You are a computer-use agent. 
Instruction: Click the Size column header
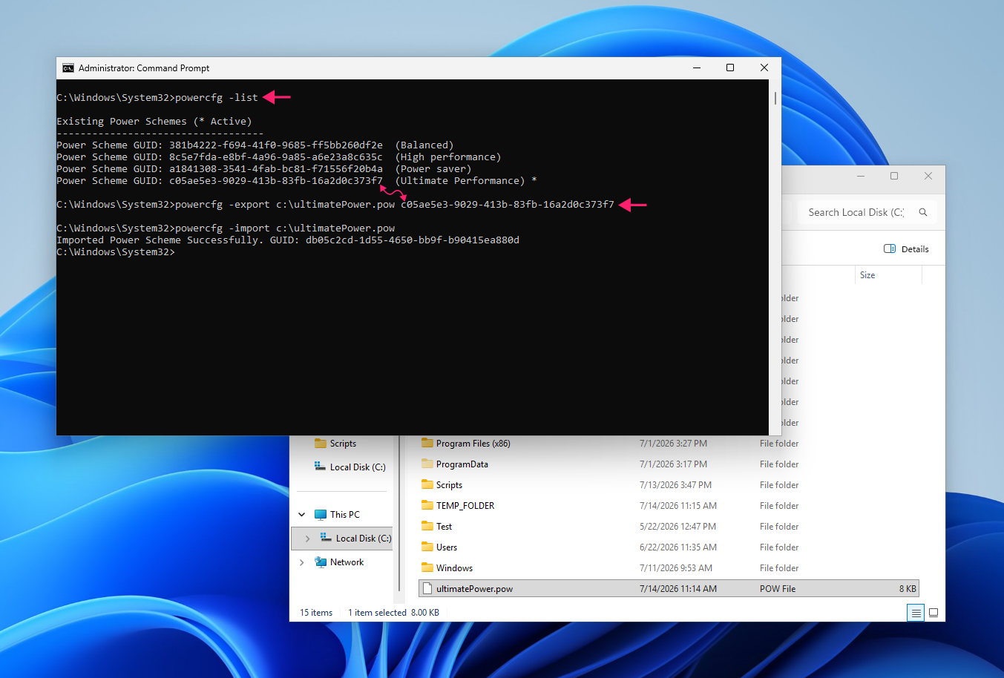(867, 275)
